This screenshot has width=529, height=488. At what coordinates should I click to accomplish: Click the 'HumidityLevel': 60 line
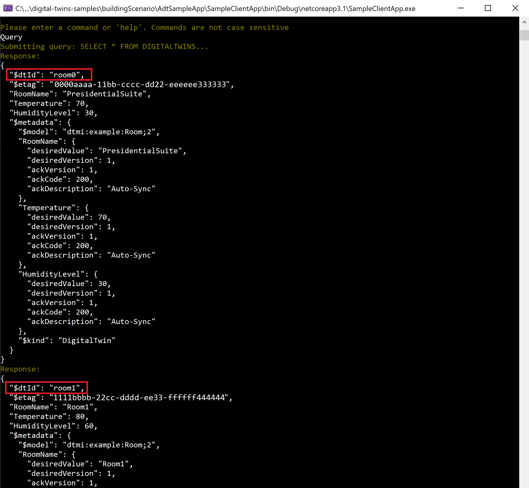coord(53,426)
